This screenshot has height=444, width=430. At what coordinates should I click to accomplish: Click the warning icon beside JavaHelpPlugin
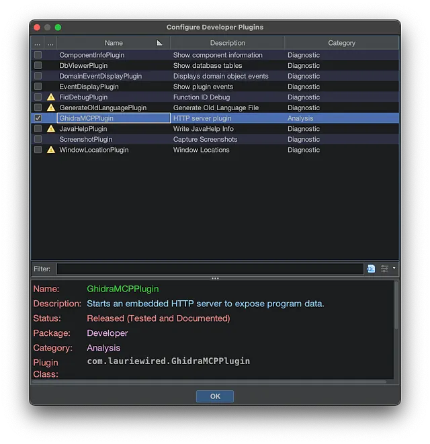(51, 129)
